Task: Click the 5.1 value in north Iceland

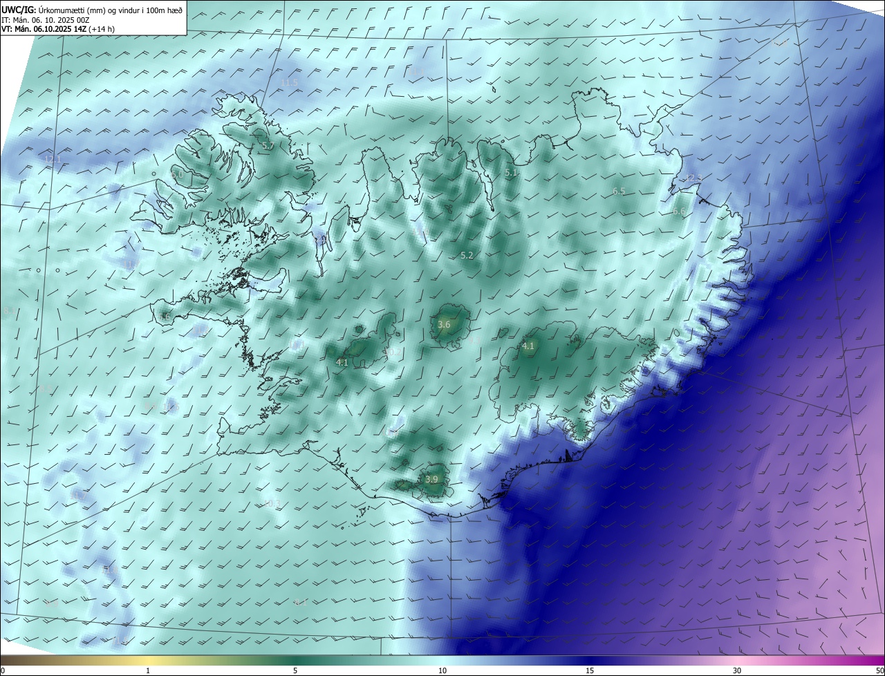Action: coord(511,173)
